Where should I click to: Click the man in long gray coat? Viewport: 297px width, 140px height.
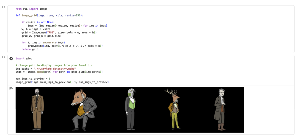[x=220, y=110]
